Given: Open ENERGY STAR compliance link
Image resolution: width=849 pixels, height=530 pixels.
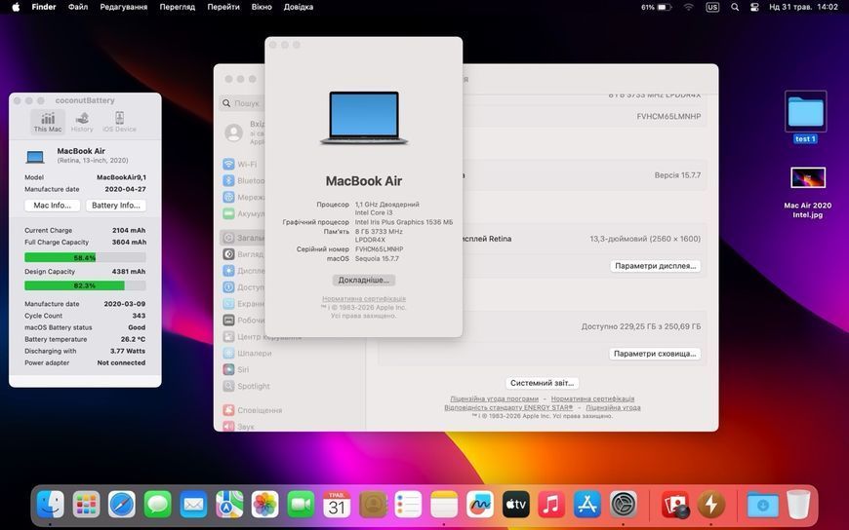Looking at the screenshot, I should pos(508,407).
